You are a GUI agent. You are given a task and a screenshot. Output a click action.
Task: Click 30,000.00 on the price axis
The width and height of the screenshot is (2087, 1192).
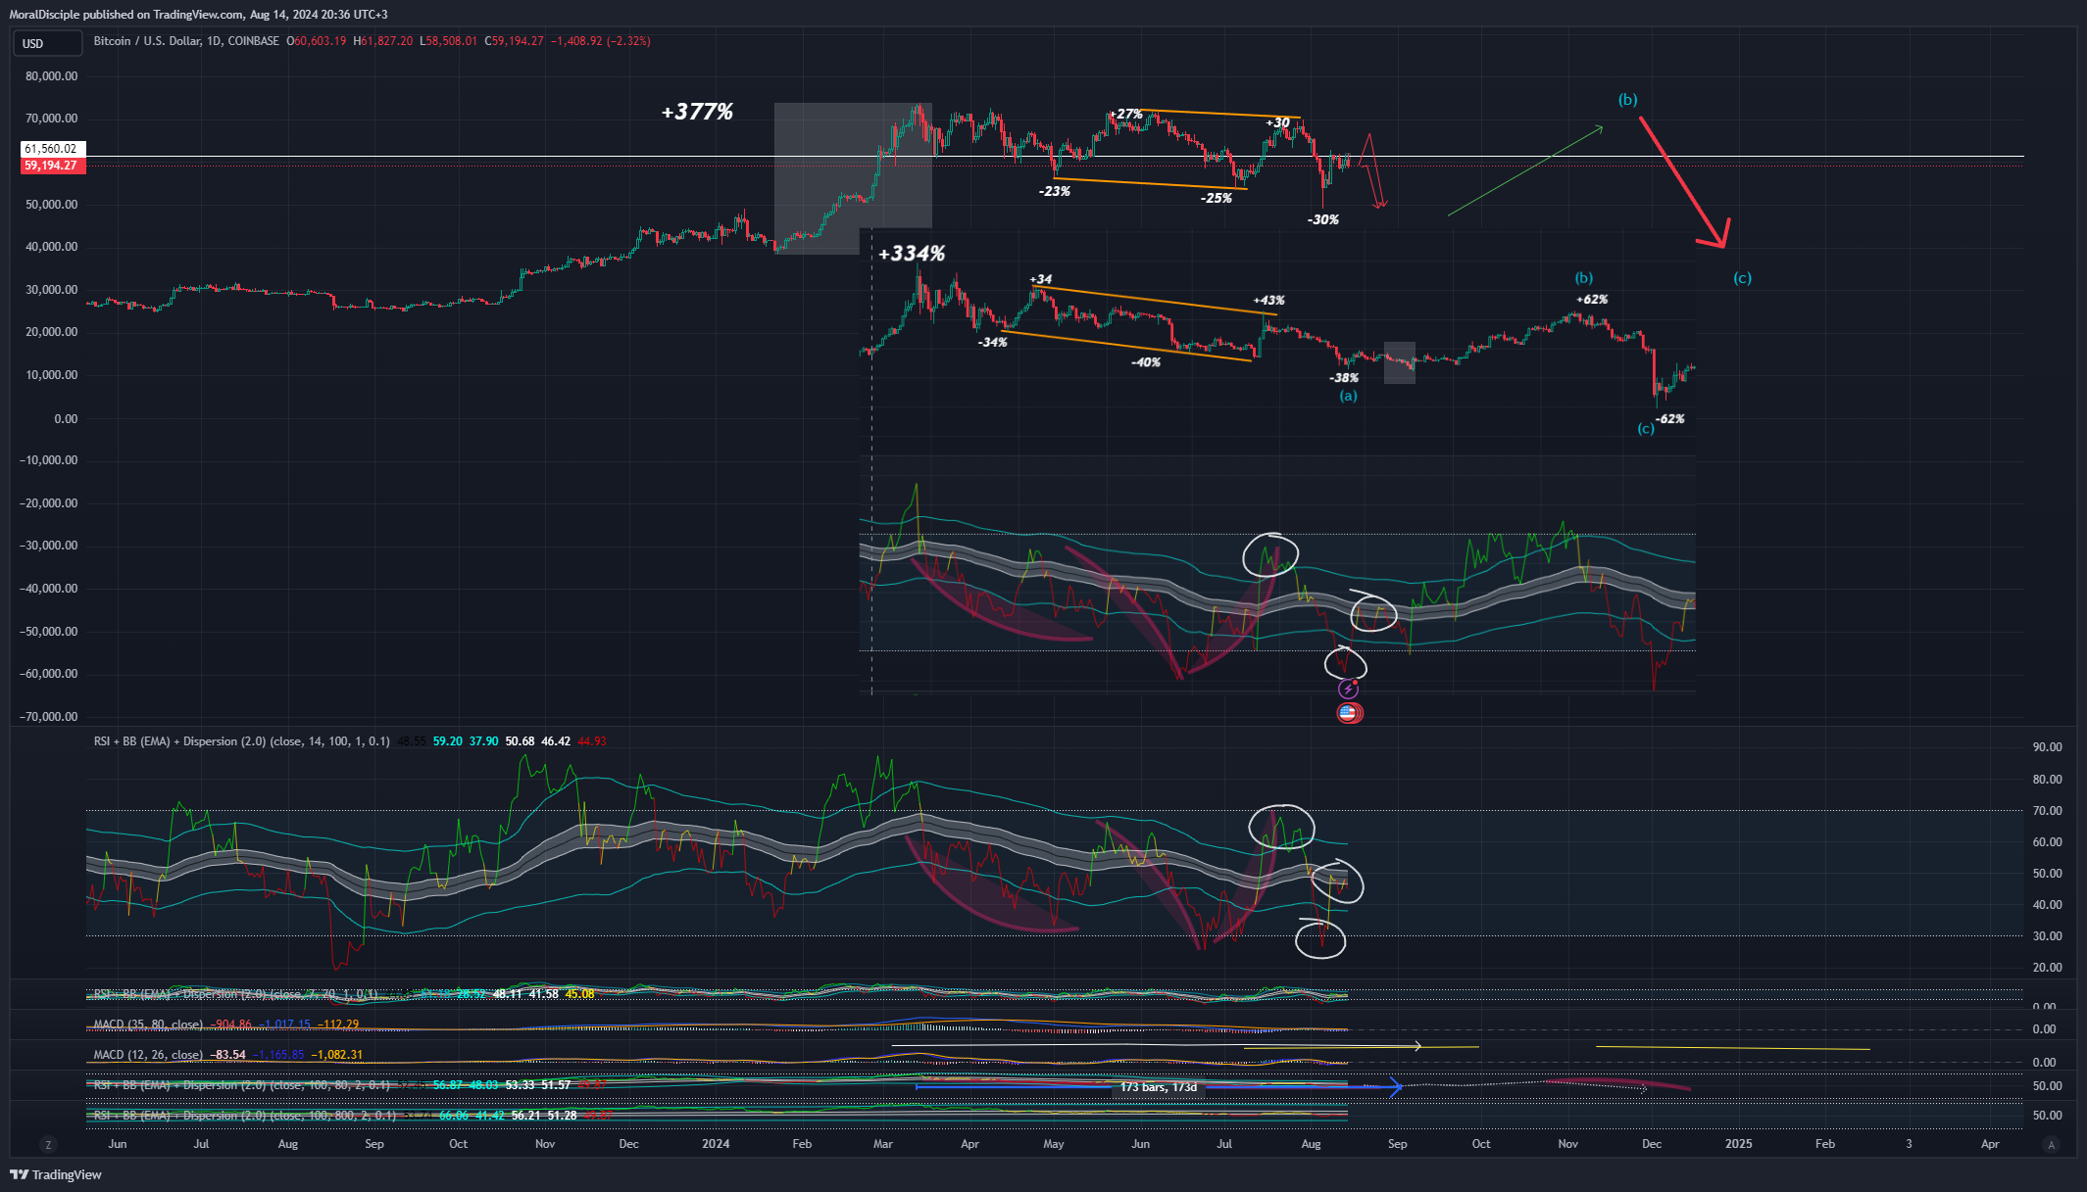pyautogui.click(x=52, y=290)
